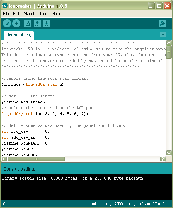This screenshot has height=208, width=173.
Task: Open the Serial Monitor magnifier icon
Action: tap(162, 24)
